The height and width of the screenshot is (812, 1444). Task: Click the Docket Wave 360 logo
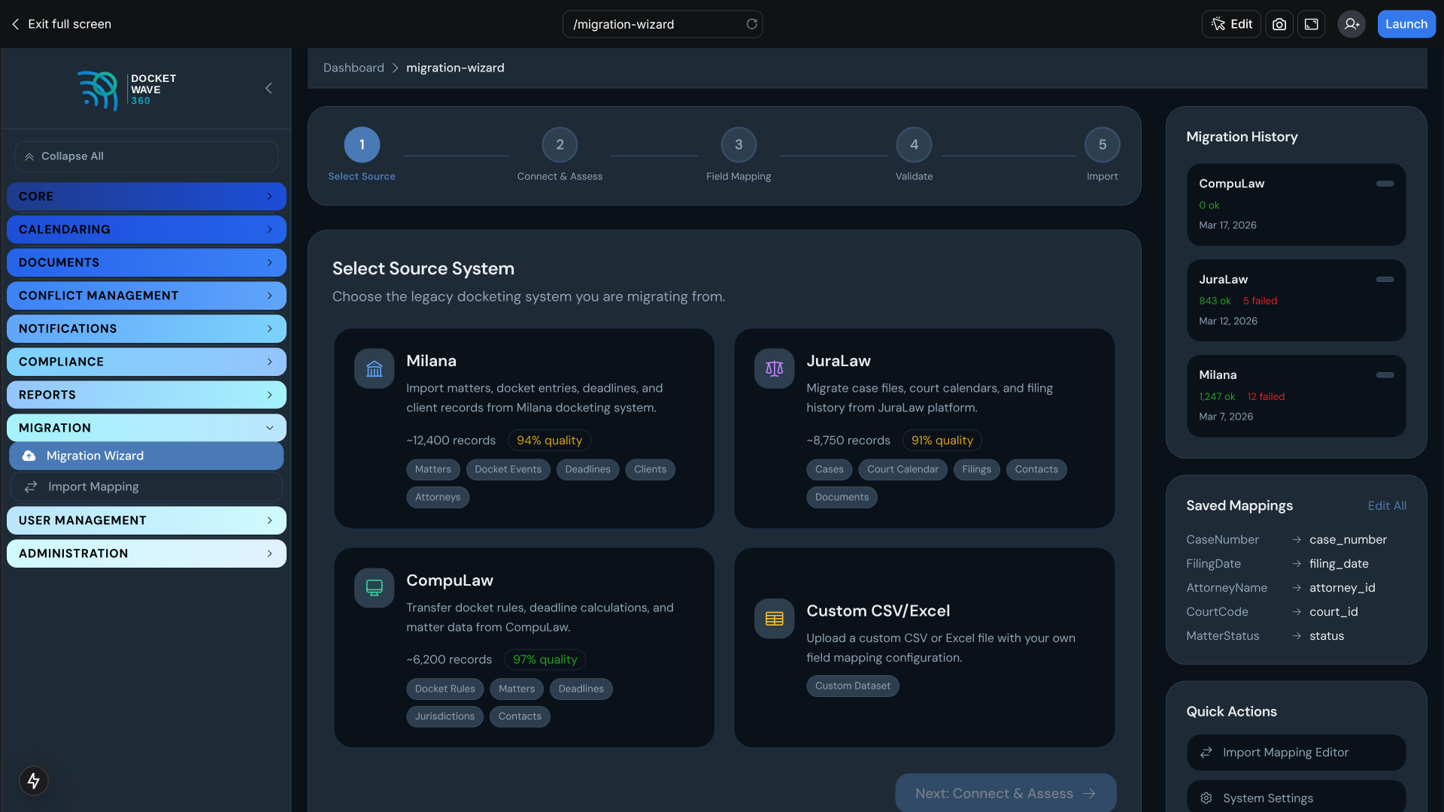[x=126, y=89]
